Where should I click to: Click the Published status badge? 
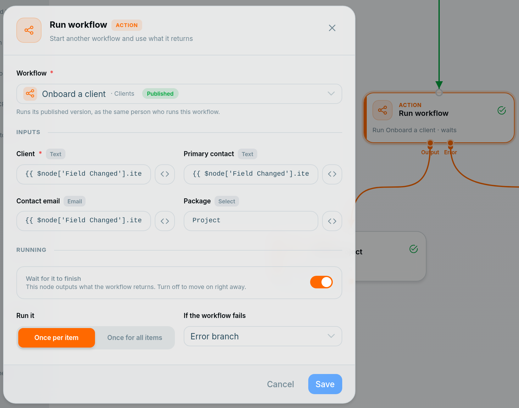[x=160, y=94]
